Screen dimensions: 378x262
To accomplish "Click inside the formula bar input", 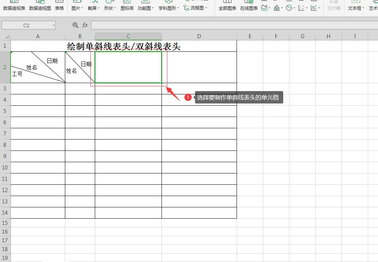I will click(233, 25).
